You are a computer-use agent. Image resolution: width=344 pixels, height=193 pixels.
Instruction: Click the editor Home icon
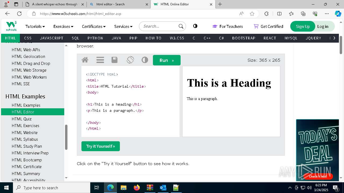(x=85, y=60)
